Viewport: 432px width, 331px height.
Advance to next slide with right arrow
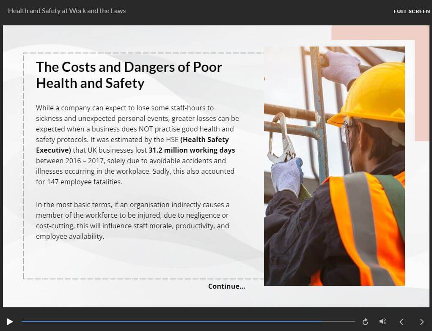pyautogui.click(x=421, y=322)
